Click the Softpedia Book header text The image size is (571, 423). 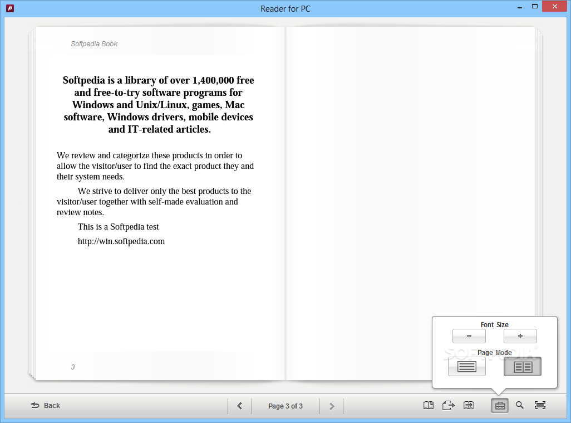94,44
